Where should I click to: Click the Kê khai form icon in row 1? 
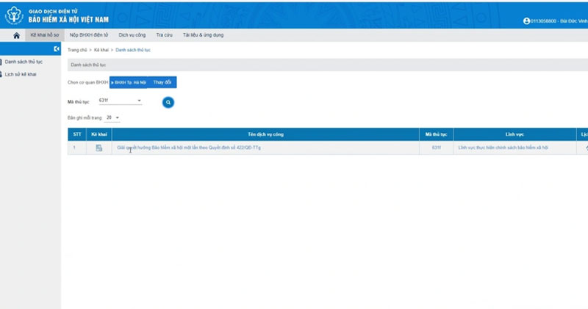(98, 148)
